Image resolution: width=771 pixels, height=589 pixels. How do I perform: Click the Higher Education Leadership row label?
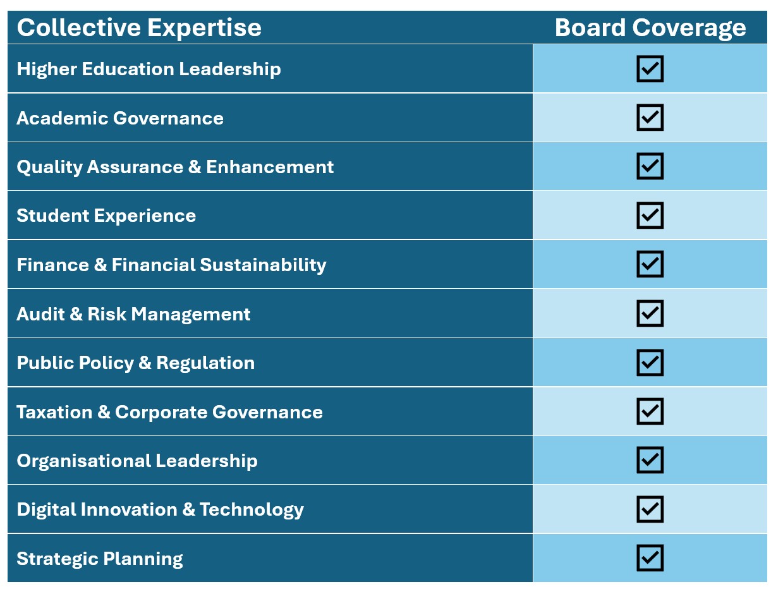[x=149, y=69]
